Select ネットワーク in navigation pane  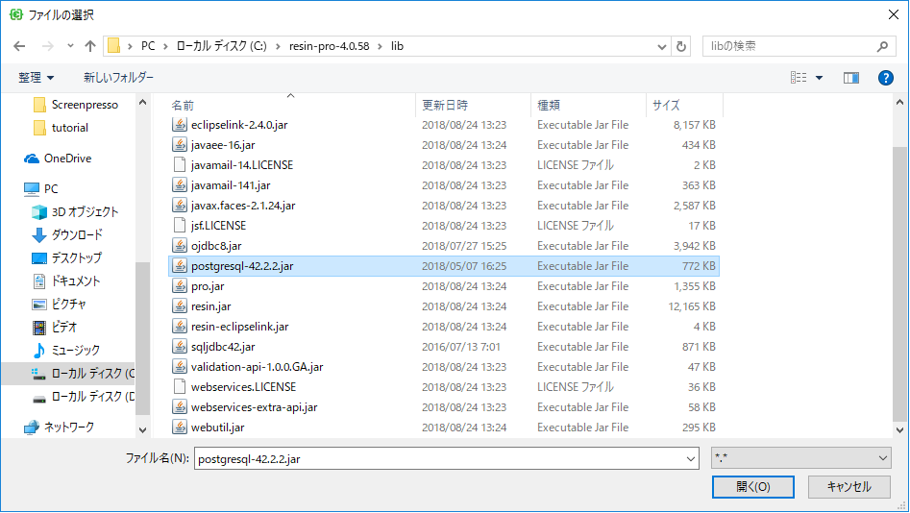point(59,427)
